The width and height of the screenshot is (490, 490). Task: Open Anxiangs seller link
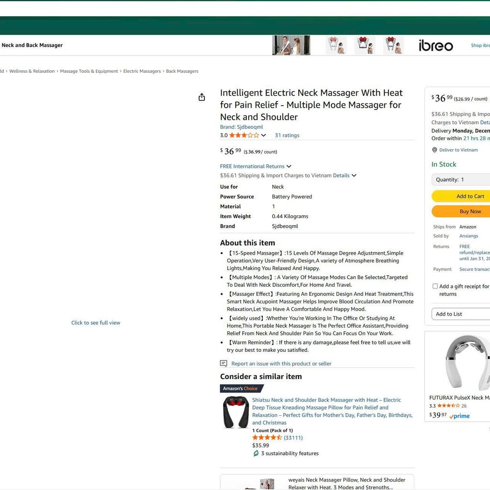pos(468,236)
